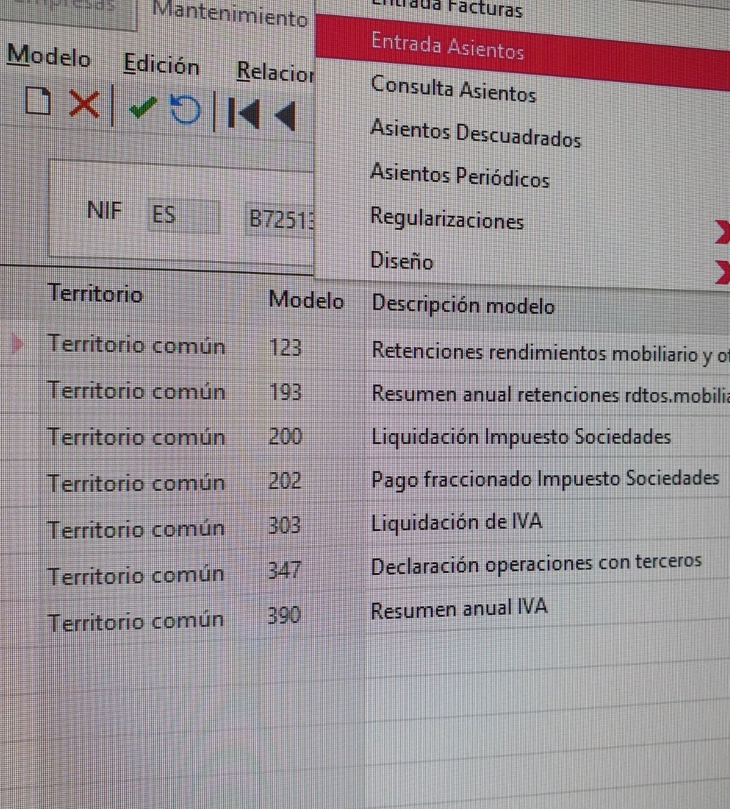The image size is (730, 809).
Task: Click Territorio común in row 347
Action: 136,575
